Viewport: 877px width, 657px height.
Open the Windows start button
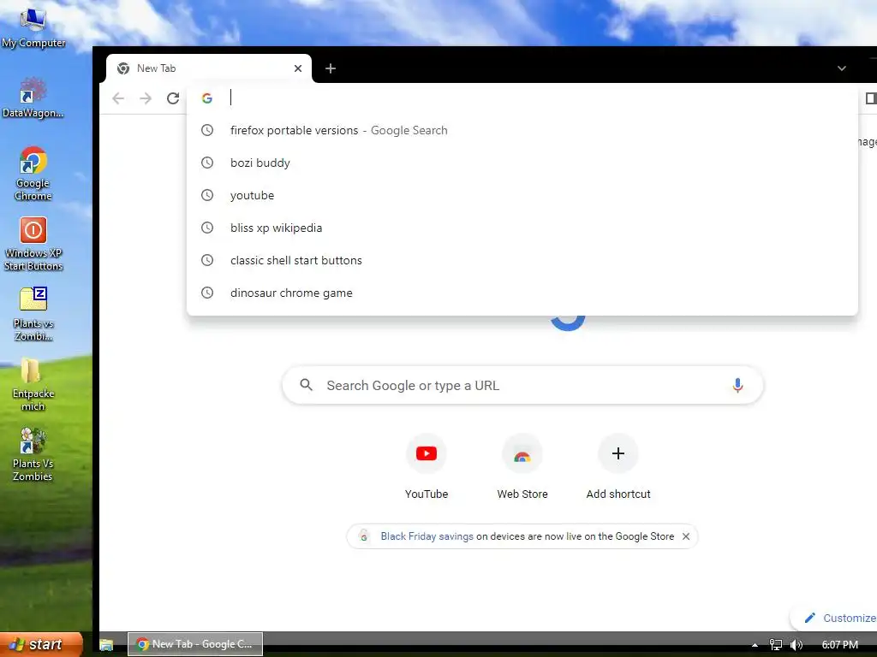pyautogui.click(x=41, y=644)
